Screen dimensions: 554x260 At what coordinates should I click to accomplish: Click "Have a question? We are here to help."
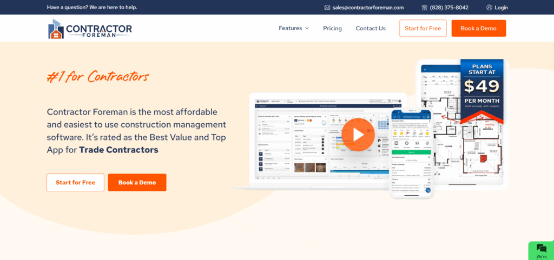[92, 8]
